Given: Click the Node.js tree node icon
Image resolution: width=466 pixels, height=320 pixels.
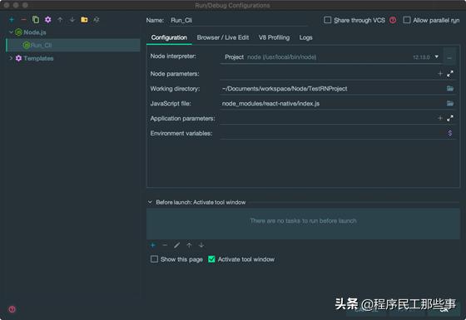Looking at the screenshot, I should point(18,32).
